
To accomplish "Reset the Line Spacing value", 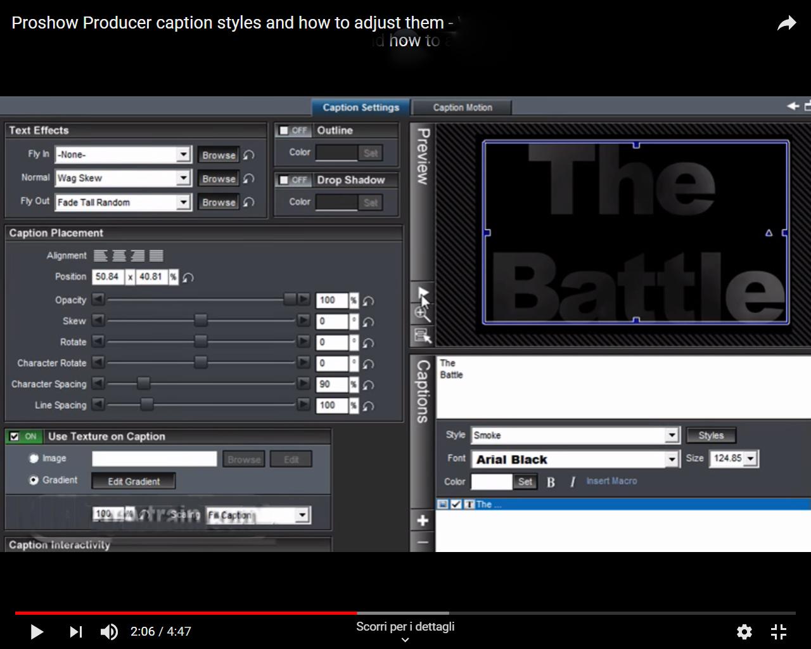I will (368, 406).
